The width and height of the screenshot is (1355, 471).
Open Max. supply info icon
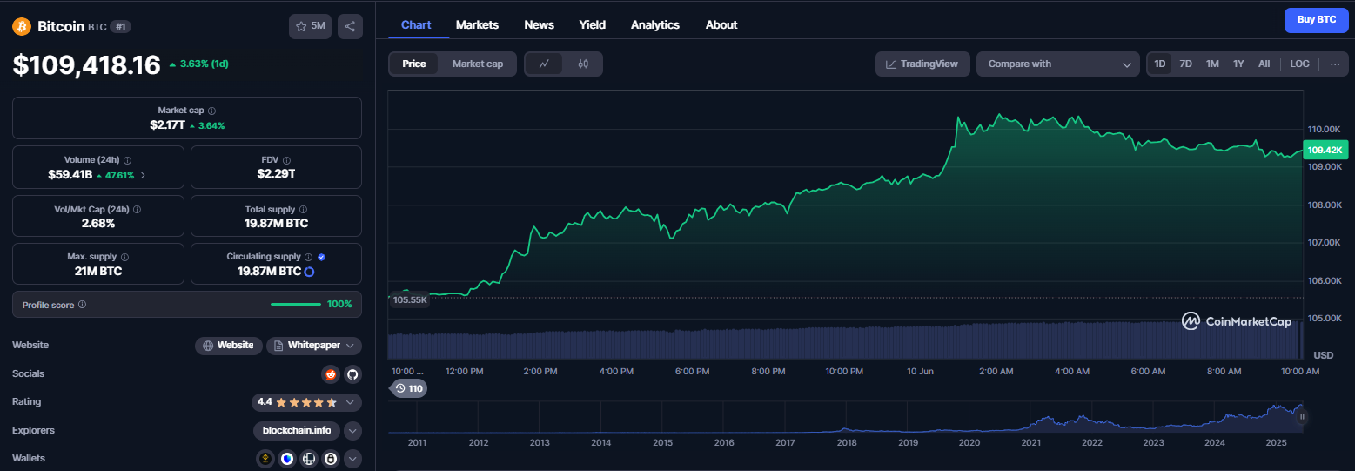(x=125, y=258)
